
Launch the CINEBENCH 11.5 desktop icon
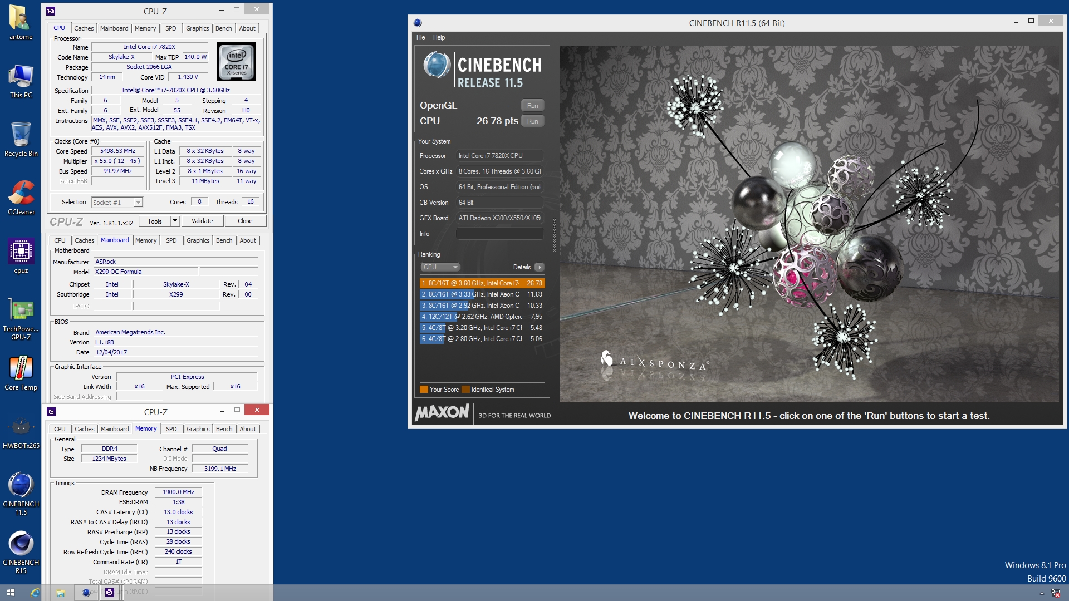tap(21, 494)
